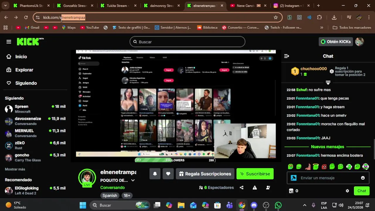Open browser extensions puzzle icon

coord(320,17)
